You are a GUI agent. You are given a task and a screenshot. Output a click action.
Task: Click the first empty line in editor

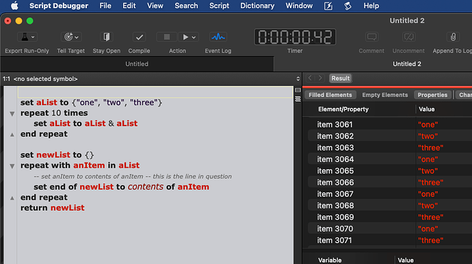(155, 92)
